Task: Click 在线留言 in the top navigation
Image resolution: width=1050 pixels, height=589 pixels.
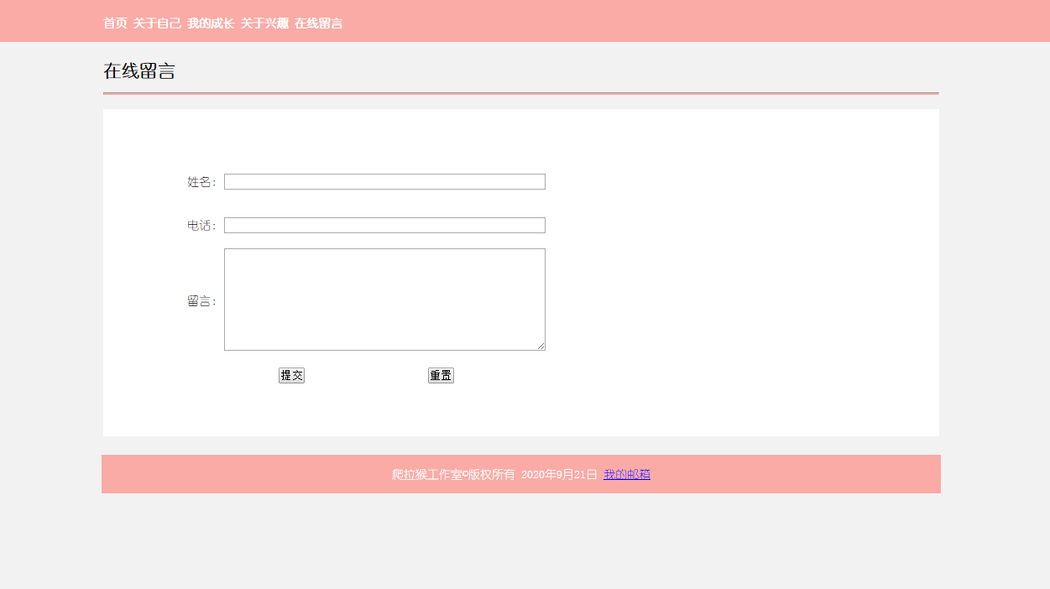Action: (x=318, y=23)
